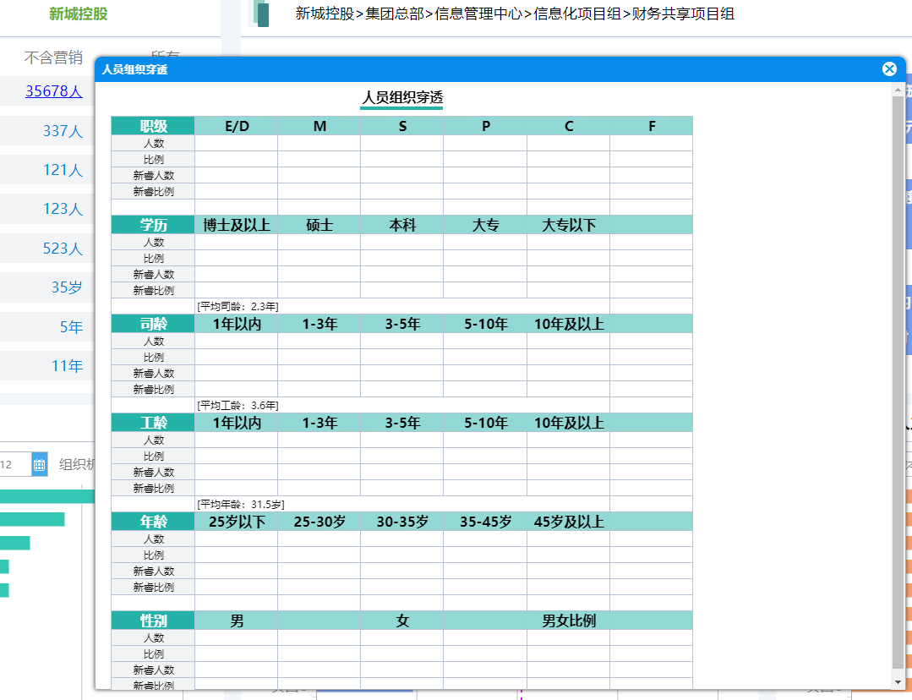
Task: Click 5-10年 header in the 工龄 row
Action: (486, 423)
